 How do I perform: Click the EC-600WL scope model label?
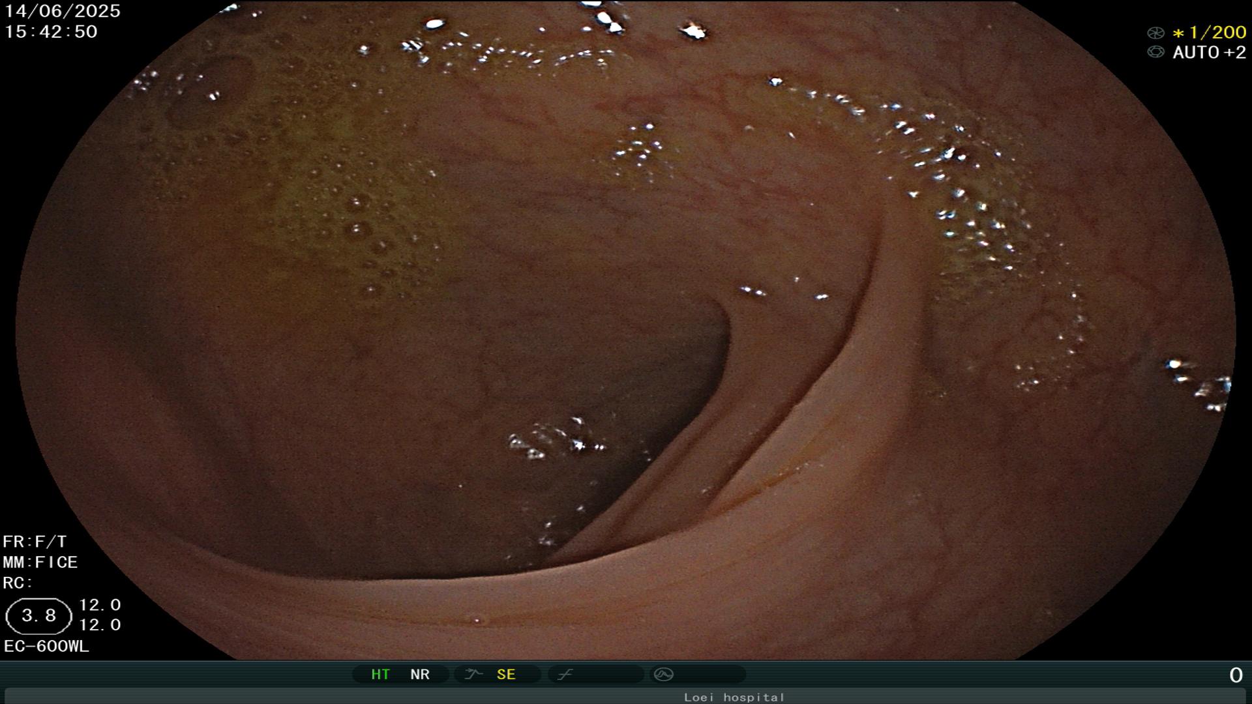(46, 647)
